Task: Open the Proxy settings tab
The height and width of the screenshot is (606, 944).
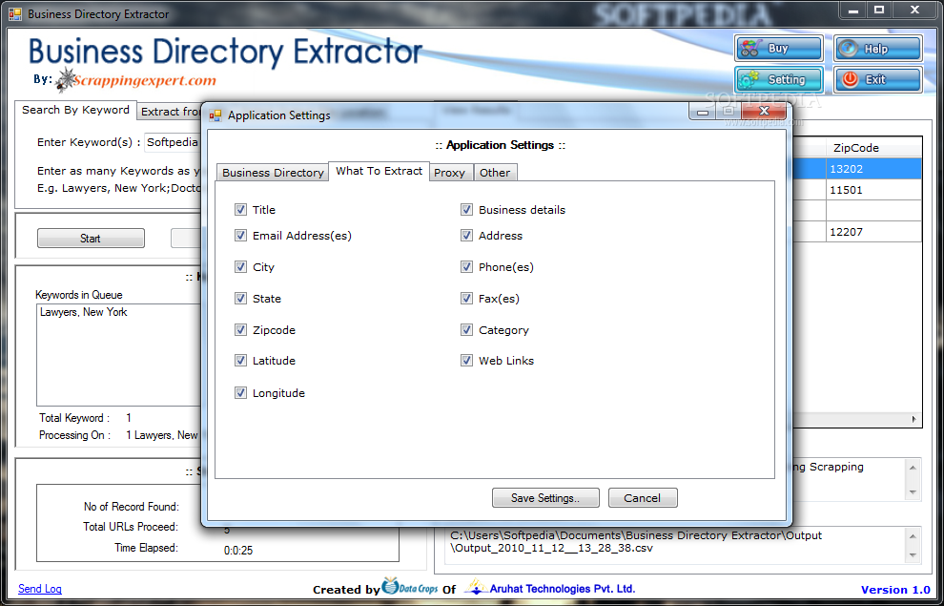Action: 450,173
